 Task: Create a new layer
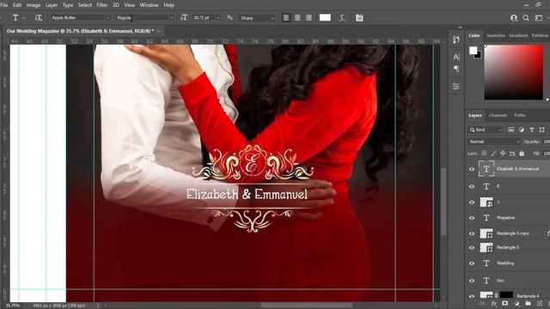[x=539, y=303]
